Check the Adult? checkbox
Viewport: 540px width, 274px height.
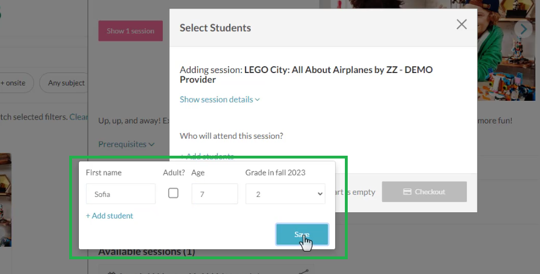coord(174,193)
